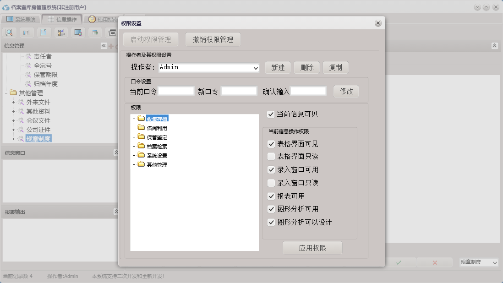Click the tool icon beside 公司证件
The image size is (503, 283).
[x=21, y=130]
